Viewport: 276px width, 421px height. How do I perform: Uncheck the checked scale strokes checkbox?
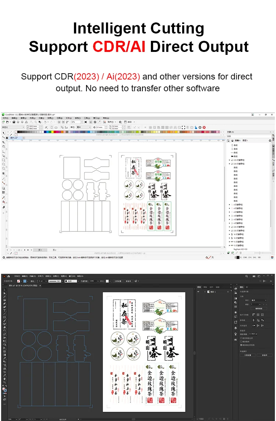click(241, 345)
